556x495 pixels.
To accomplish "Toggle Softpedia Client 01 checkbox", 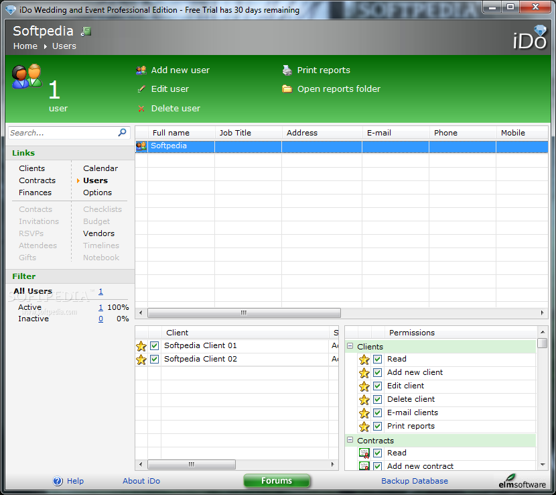I will click(x=155, y=345).
